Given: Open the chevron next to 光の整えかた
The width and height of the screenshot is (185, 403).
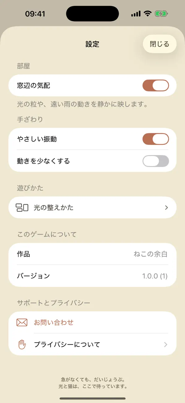Looking at the screenshot, I should coord(166,207).
